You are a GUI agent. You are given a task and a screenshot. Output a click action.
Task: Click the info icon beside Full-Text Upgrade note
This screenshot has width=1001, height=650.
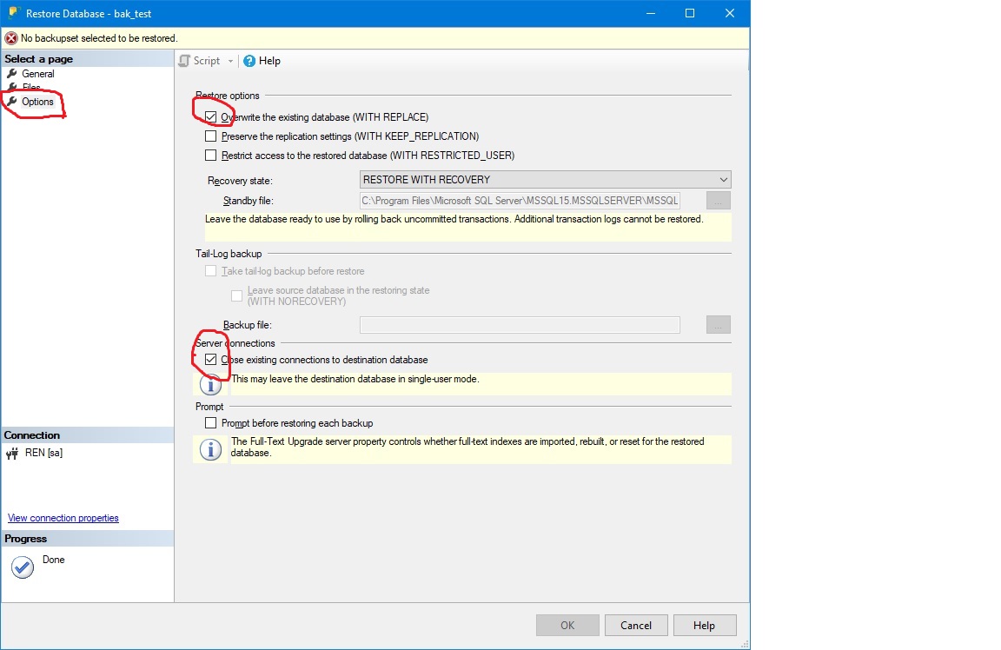tap(210, 449)
